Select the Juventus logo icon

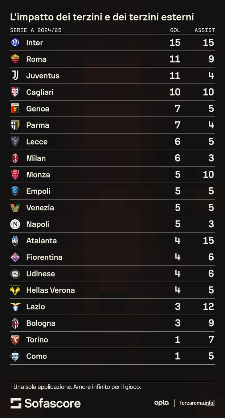pos(15,76)
